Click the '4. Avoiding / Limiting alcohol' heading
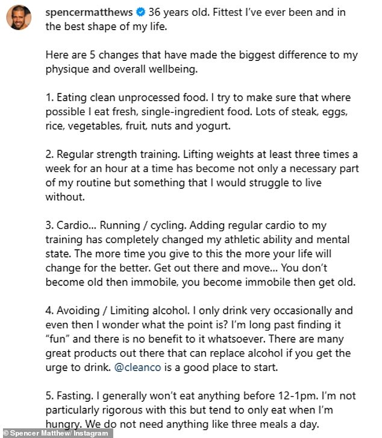This screenshot has width=382, height=438. (x=117, y=310)
